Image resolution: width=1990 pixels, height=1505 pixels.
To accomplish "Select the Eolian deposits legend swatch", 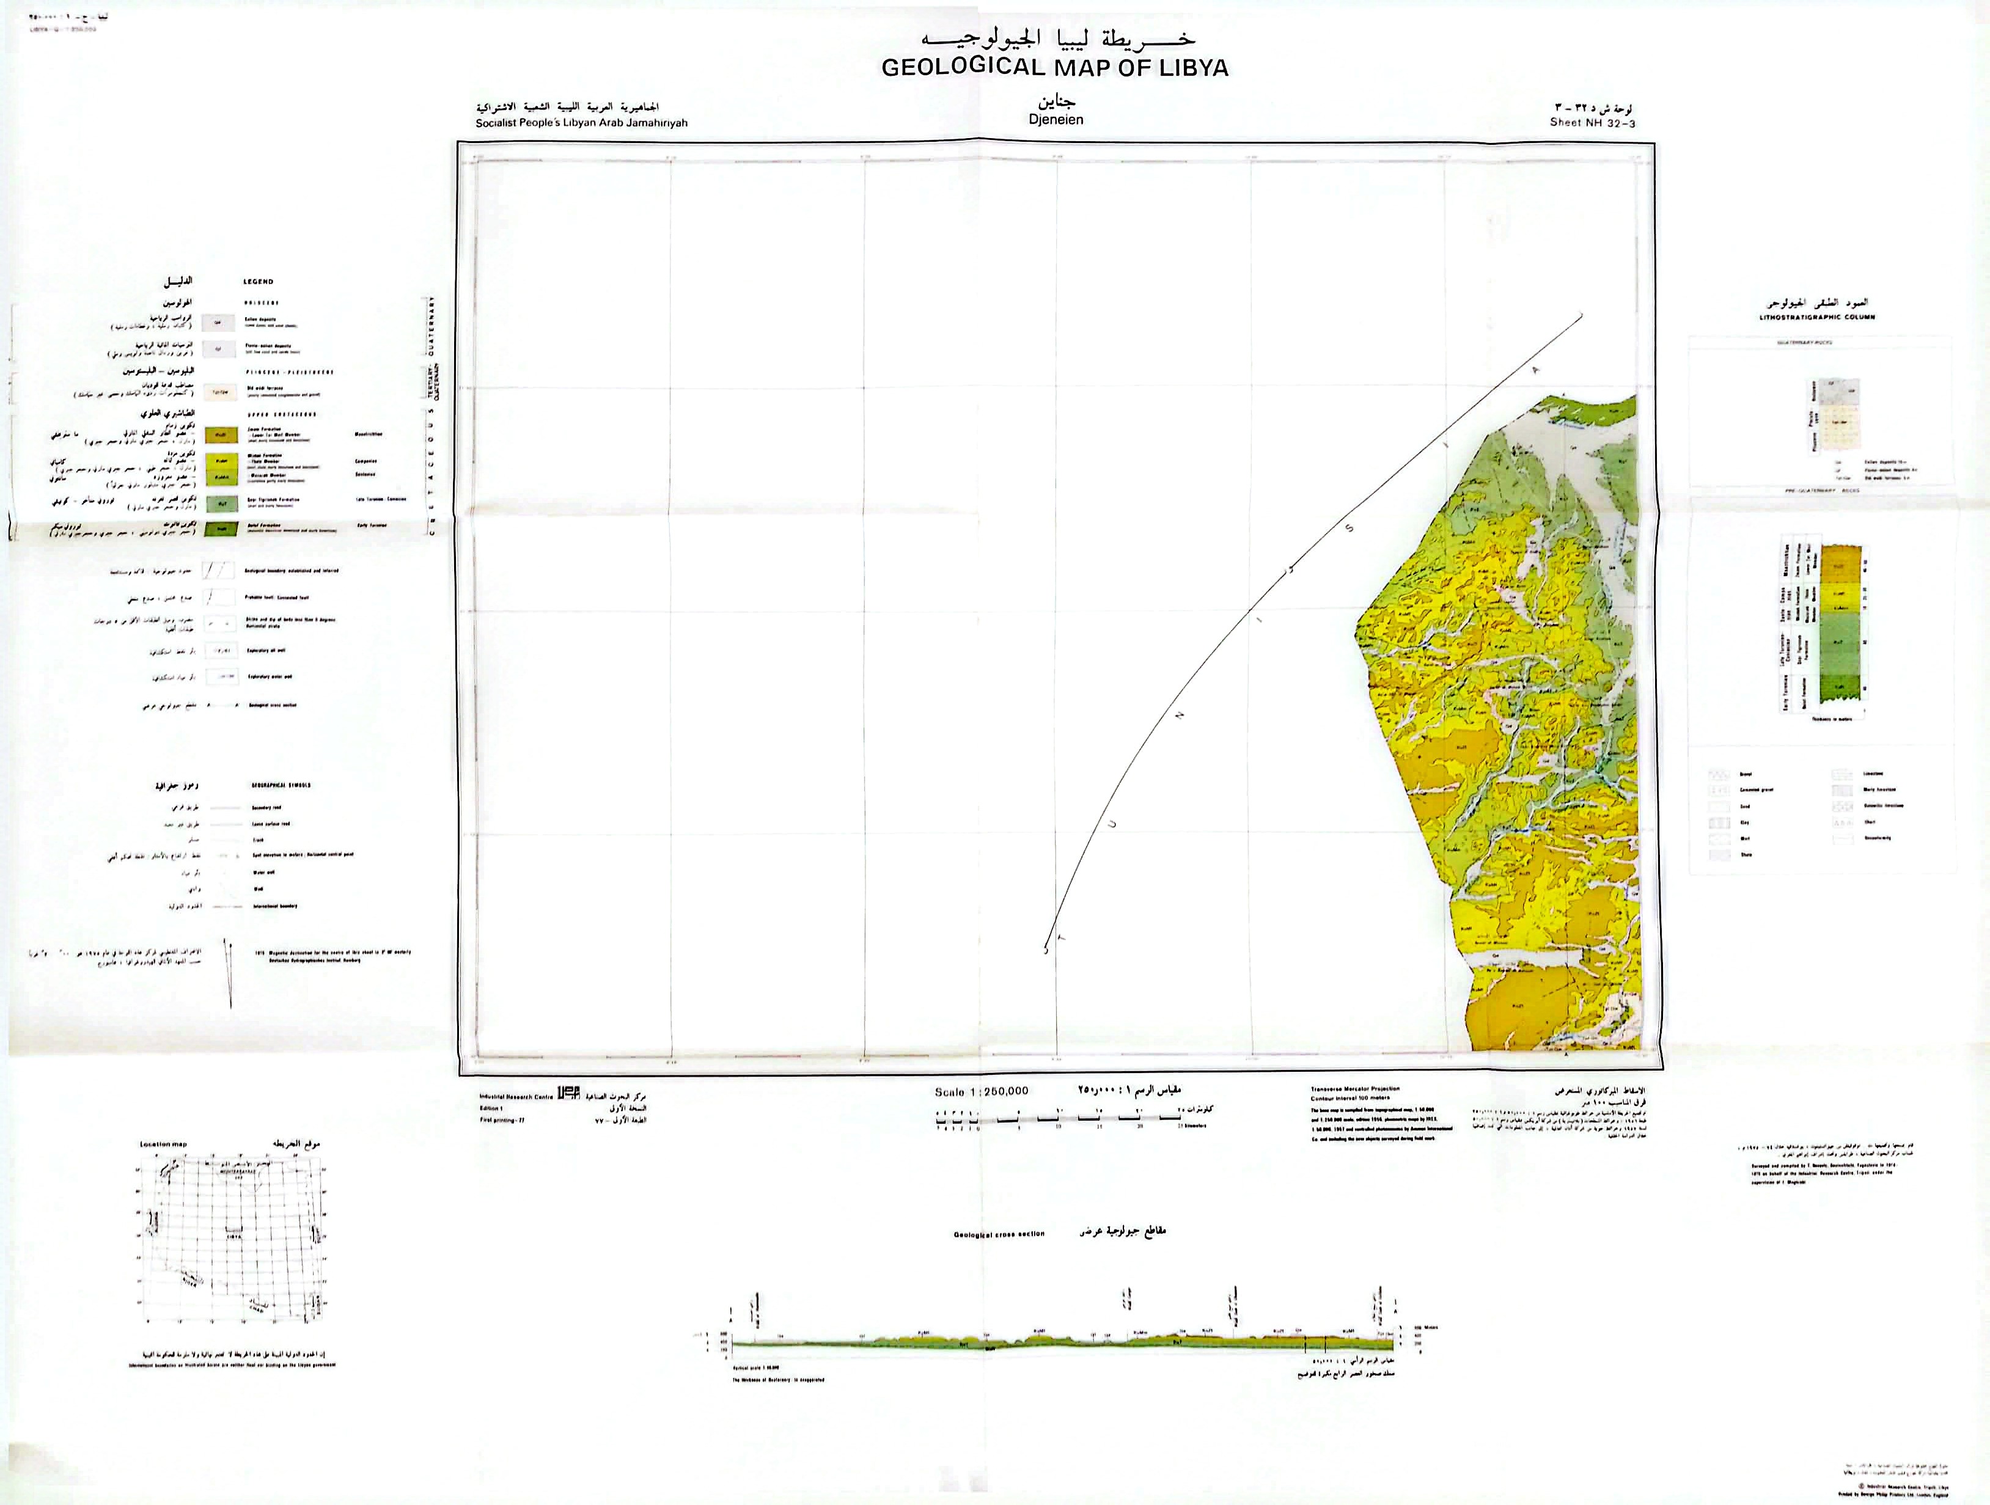I will pyautogui.click(x=219, y=323).
